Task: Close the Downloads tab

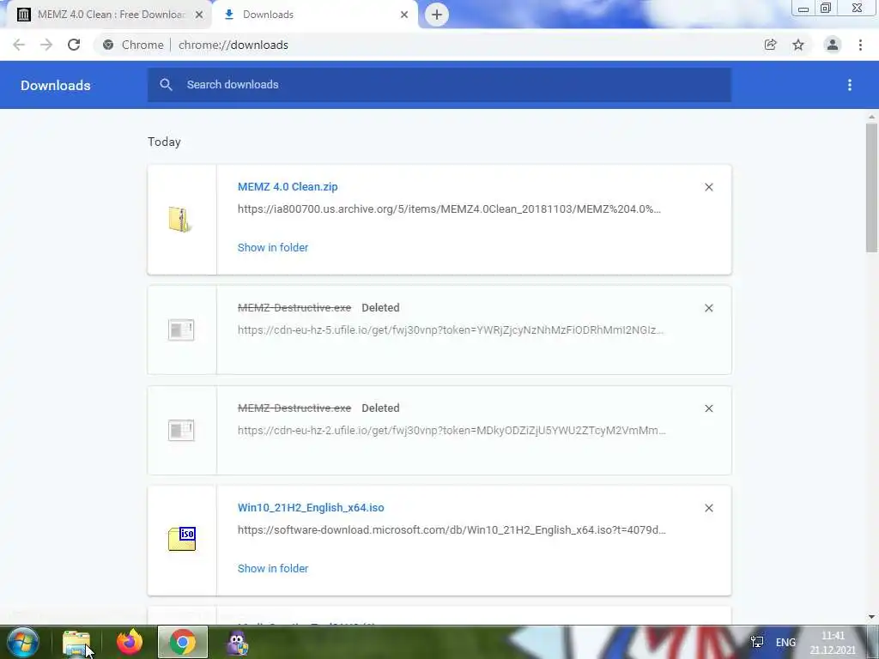Action: (404, 15)
